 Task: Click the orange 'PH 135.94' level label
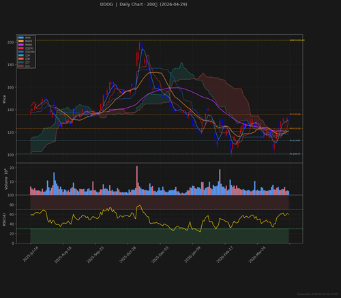pyautogui.click(x=295, y=115)
